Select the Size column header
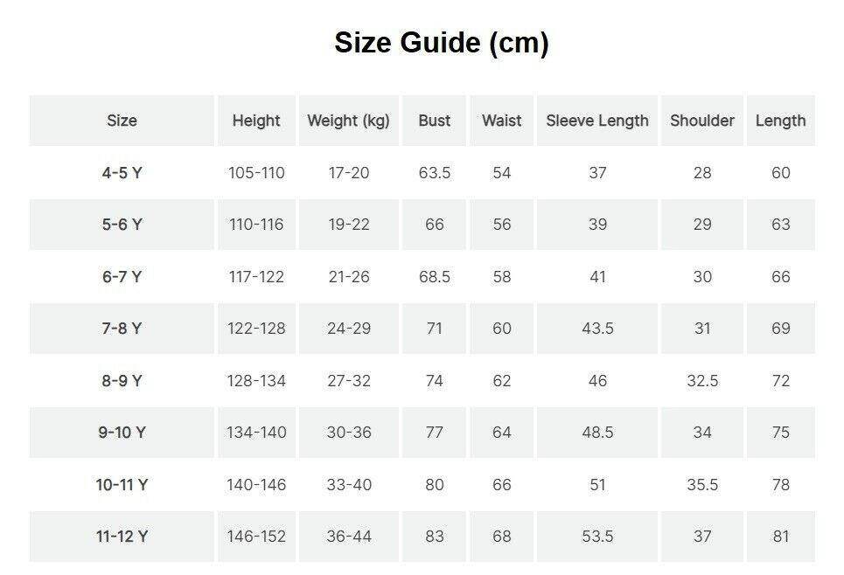 coord(122,121)
